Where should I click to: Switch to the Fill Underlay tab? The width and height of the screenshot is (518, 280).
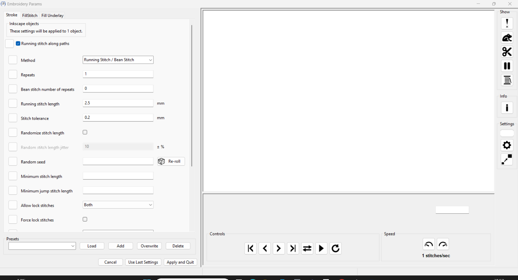coord(52,15)
